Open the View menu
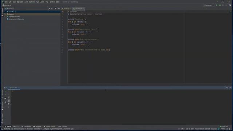The width and height of the screenshot is (233, 131). 15,2
